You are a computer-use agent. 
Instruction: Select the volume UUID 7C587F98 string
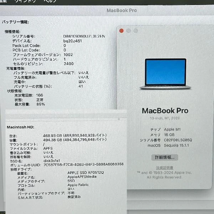pos(83,164)
